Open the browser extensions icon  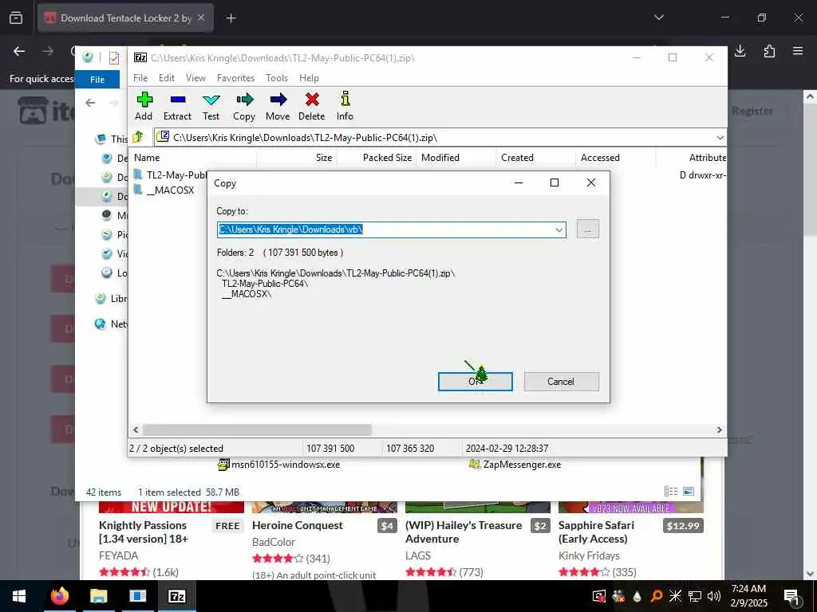pos(769,51)
